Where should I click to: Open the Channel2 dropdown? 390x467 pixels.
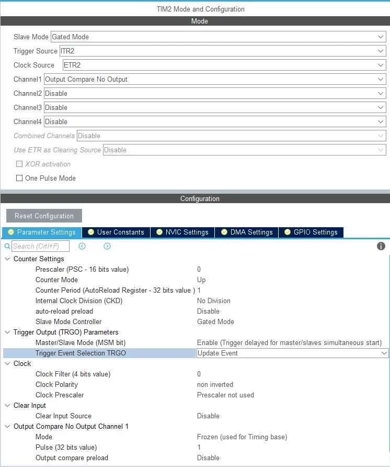(x=215, y=94)
